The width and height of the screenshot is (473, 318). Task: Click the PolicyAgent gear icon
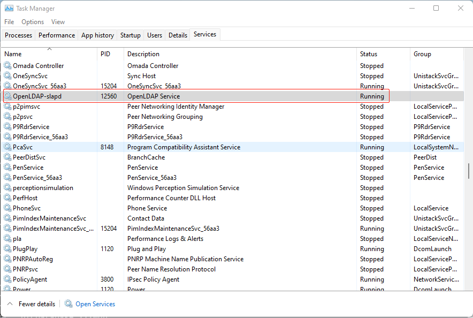tap(7, 279)
